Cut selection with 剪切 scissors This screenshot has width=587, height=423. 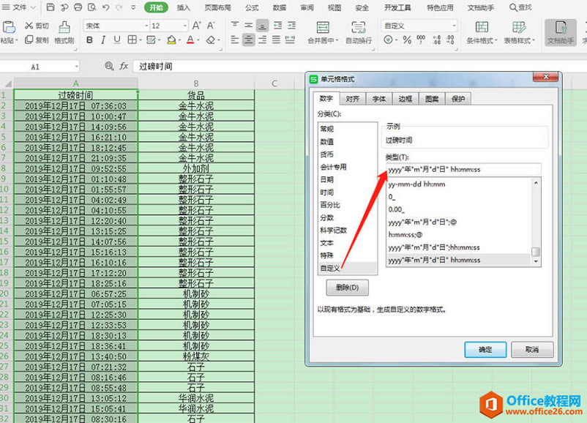37,26
